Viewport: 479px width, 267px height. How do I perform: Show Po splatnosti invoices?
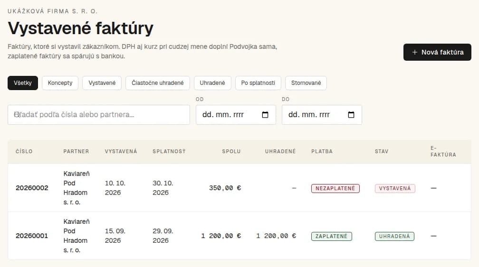[x=258, y=83]
